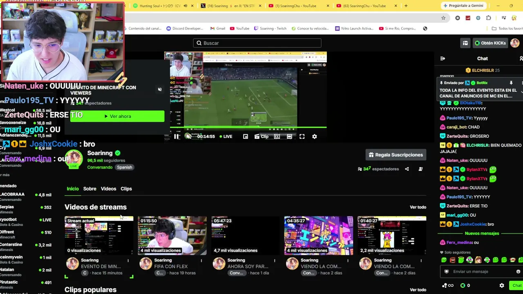Viewport: 523px width, 294px height.
Task: Open the FIFA CON FLEX video thumbnail
Action: [172, 236]
